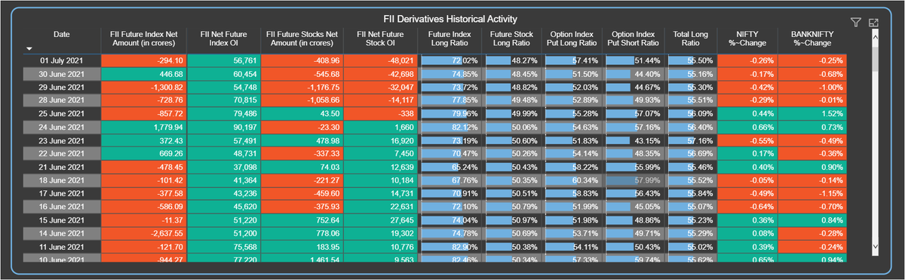This screenshot has height=280, width=905.
Task: Select the FII Derivatives Historical Activity title
Action: 451,18
